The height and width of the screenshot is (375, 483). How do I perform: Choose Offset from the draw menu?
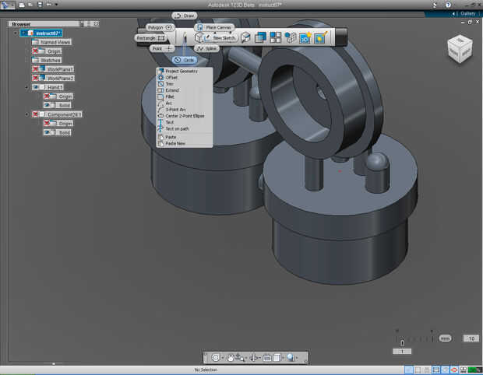point(184,78)
